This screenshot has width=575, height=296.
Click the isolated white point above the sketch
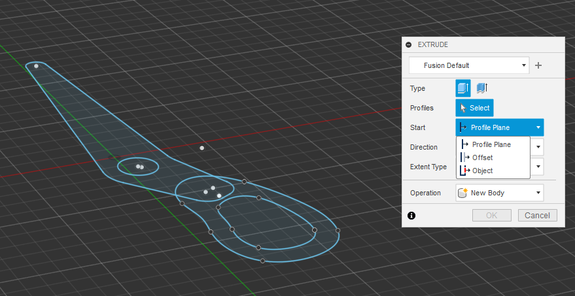point(202,148)
